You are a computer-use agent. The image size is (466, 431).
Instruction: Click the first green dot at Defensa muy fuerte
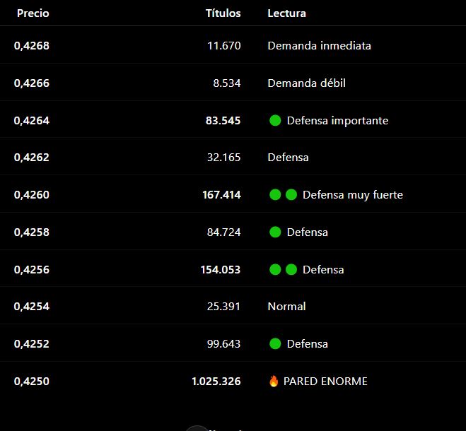click(275, 194)
